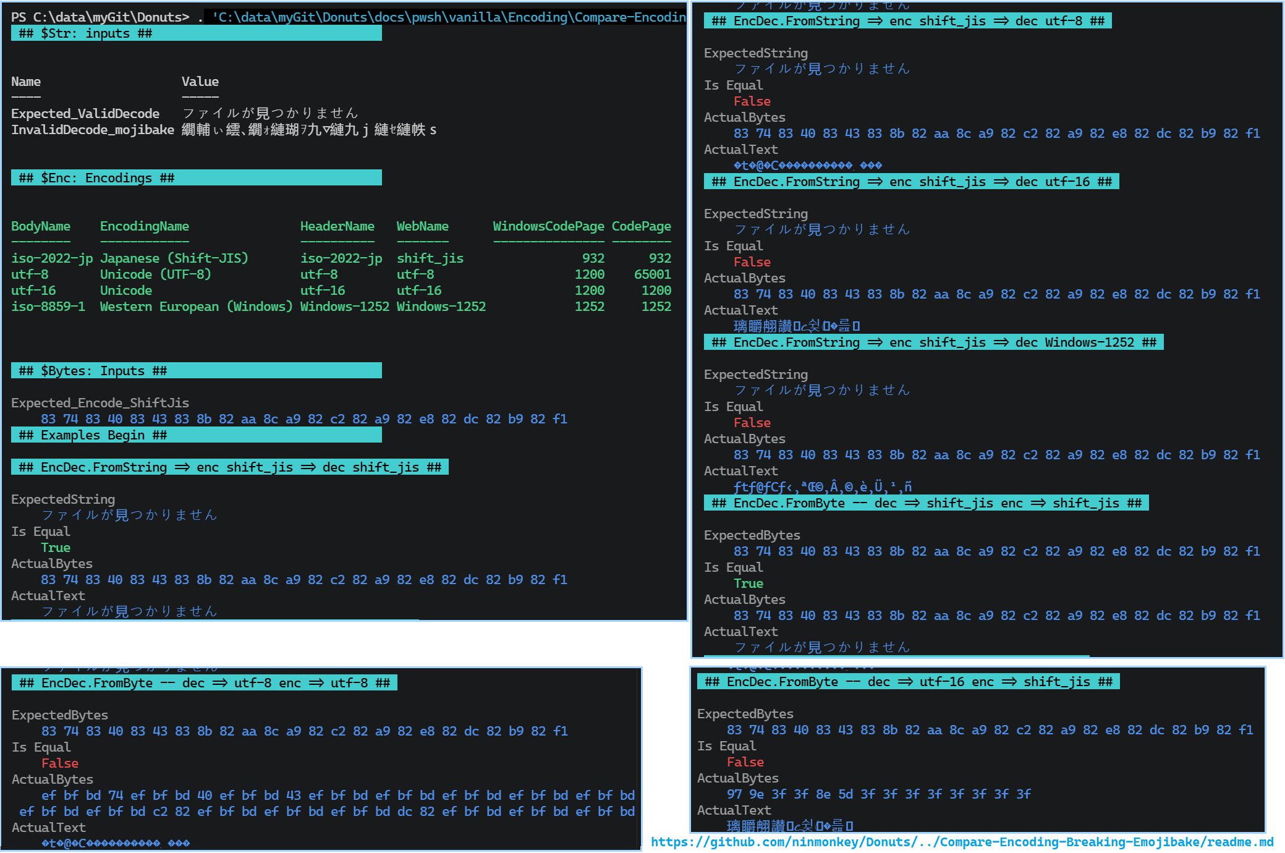Screen dimensions: 1285x853
Task: Click the 'HeaderName' column header
Action: coord(337,226)
